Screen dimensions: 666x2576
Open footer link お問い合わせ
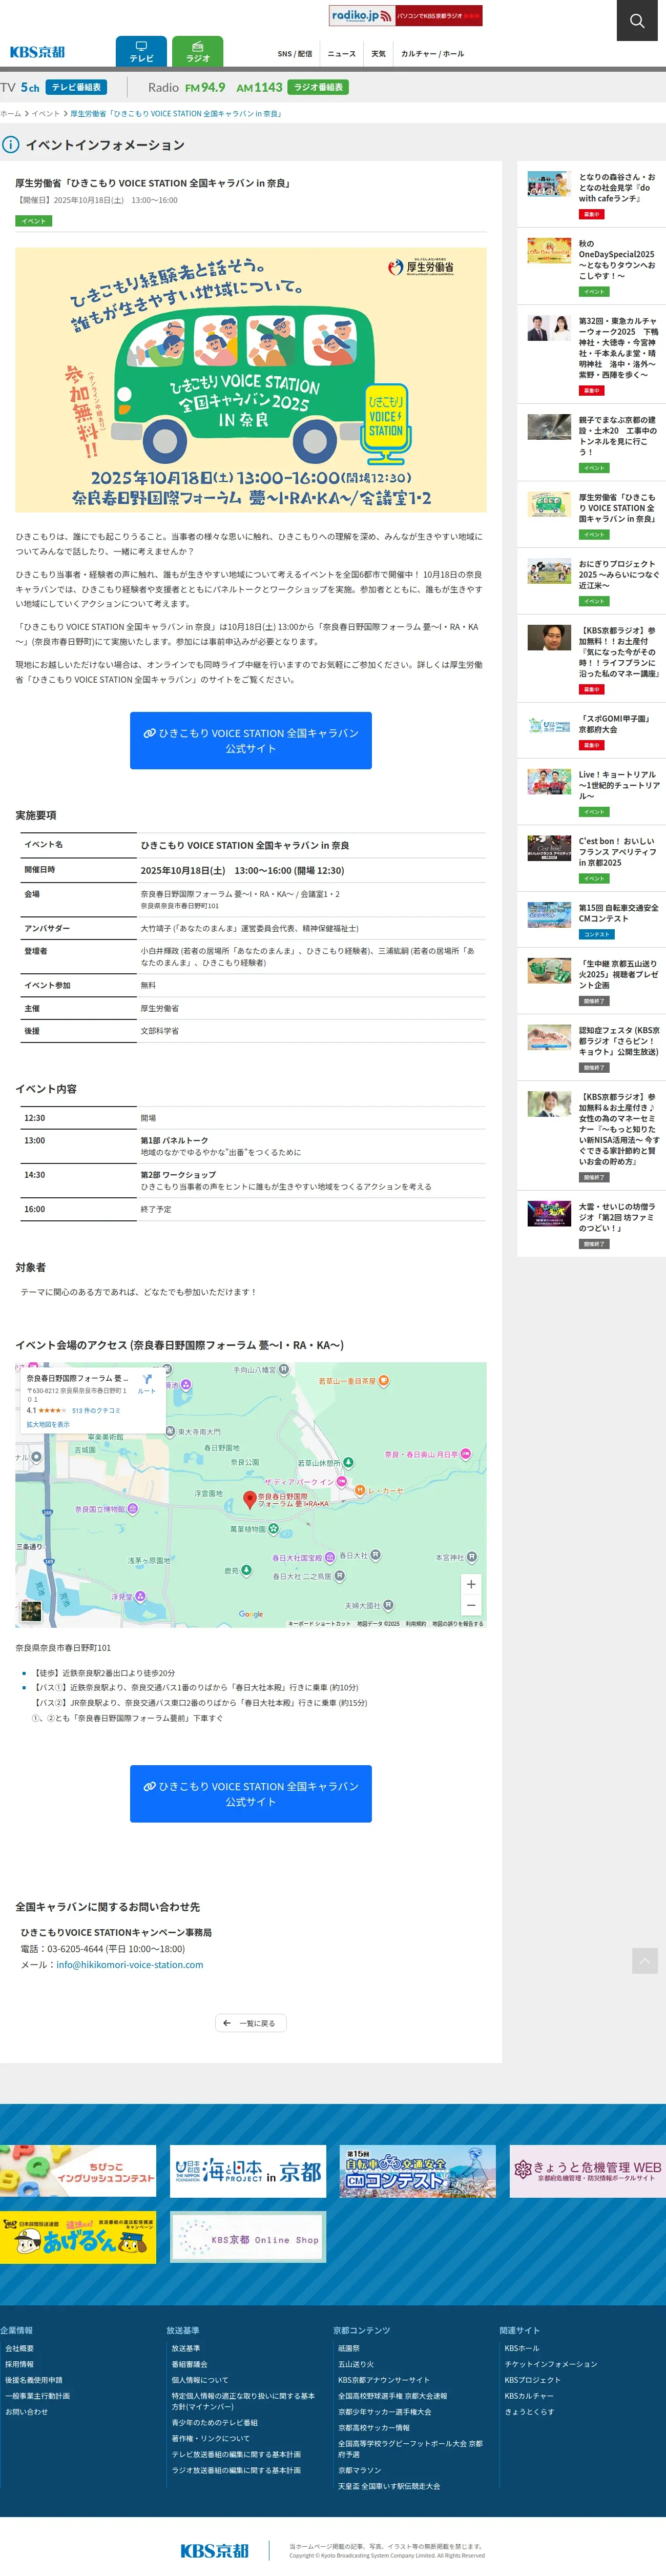26,2412
